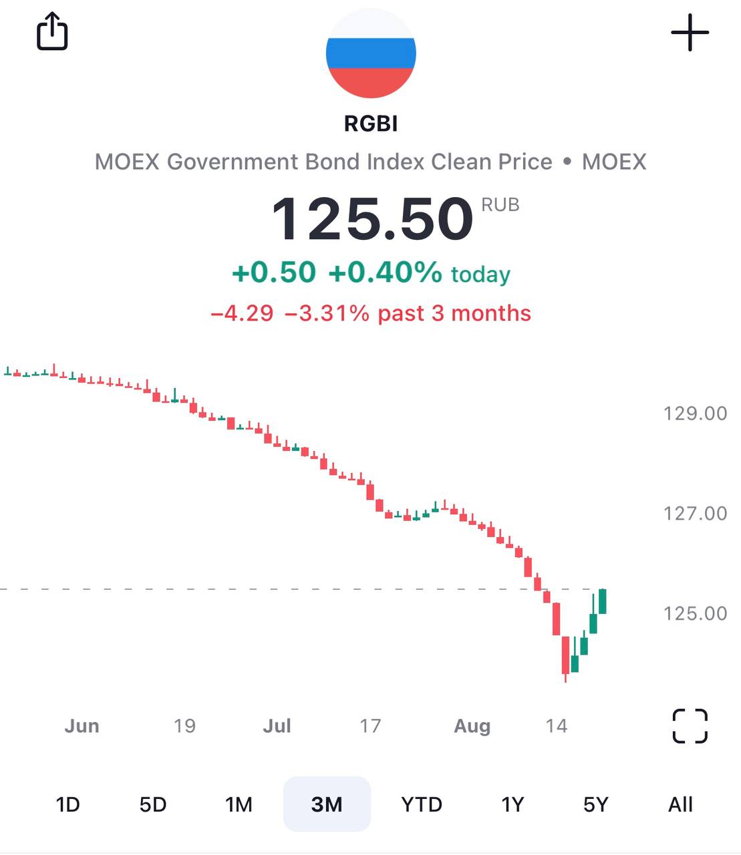Switch chart to YTD
Screen dimensions: 741x855
point(422,804)
